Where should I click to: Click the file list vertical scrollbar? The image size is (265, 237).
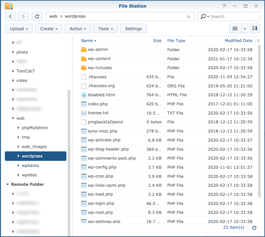pyautogui.click(x=260, y=121)
